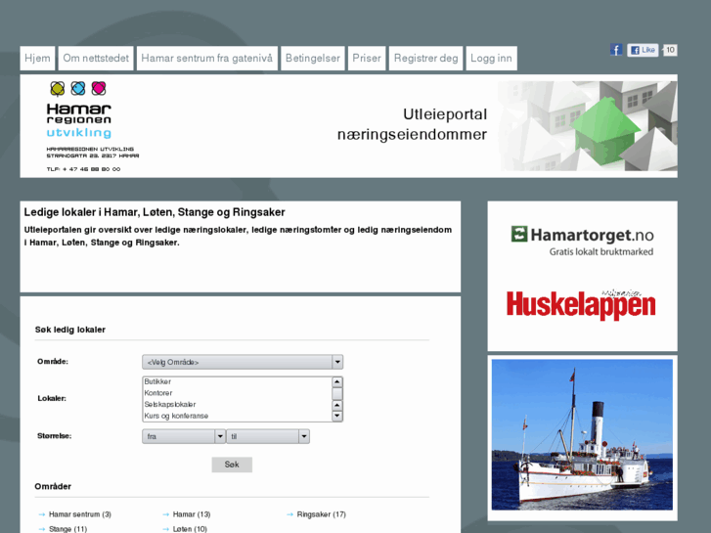The height and width of the screenshot is (533, 711).
Task: Open the Størrelse fra dropdown
Action: pos(184,436)
